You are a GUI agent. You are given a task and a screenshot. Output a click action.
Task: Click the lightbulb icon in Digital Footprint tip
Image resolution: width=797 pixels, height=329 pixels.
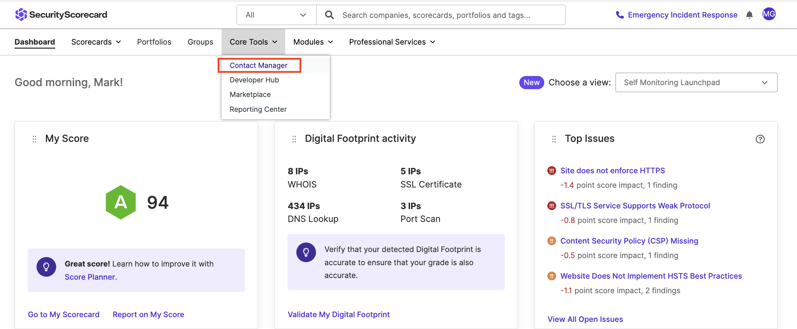306,252
